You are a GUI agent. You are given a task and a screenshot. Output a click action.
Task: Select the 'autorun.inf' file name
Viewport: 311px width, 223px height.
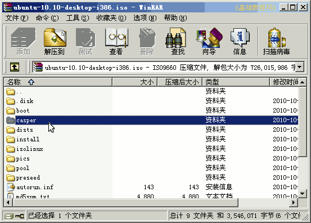click(x=35, y=188)
